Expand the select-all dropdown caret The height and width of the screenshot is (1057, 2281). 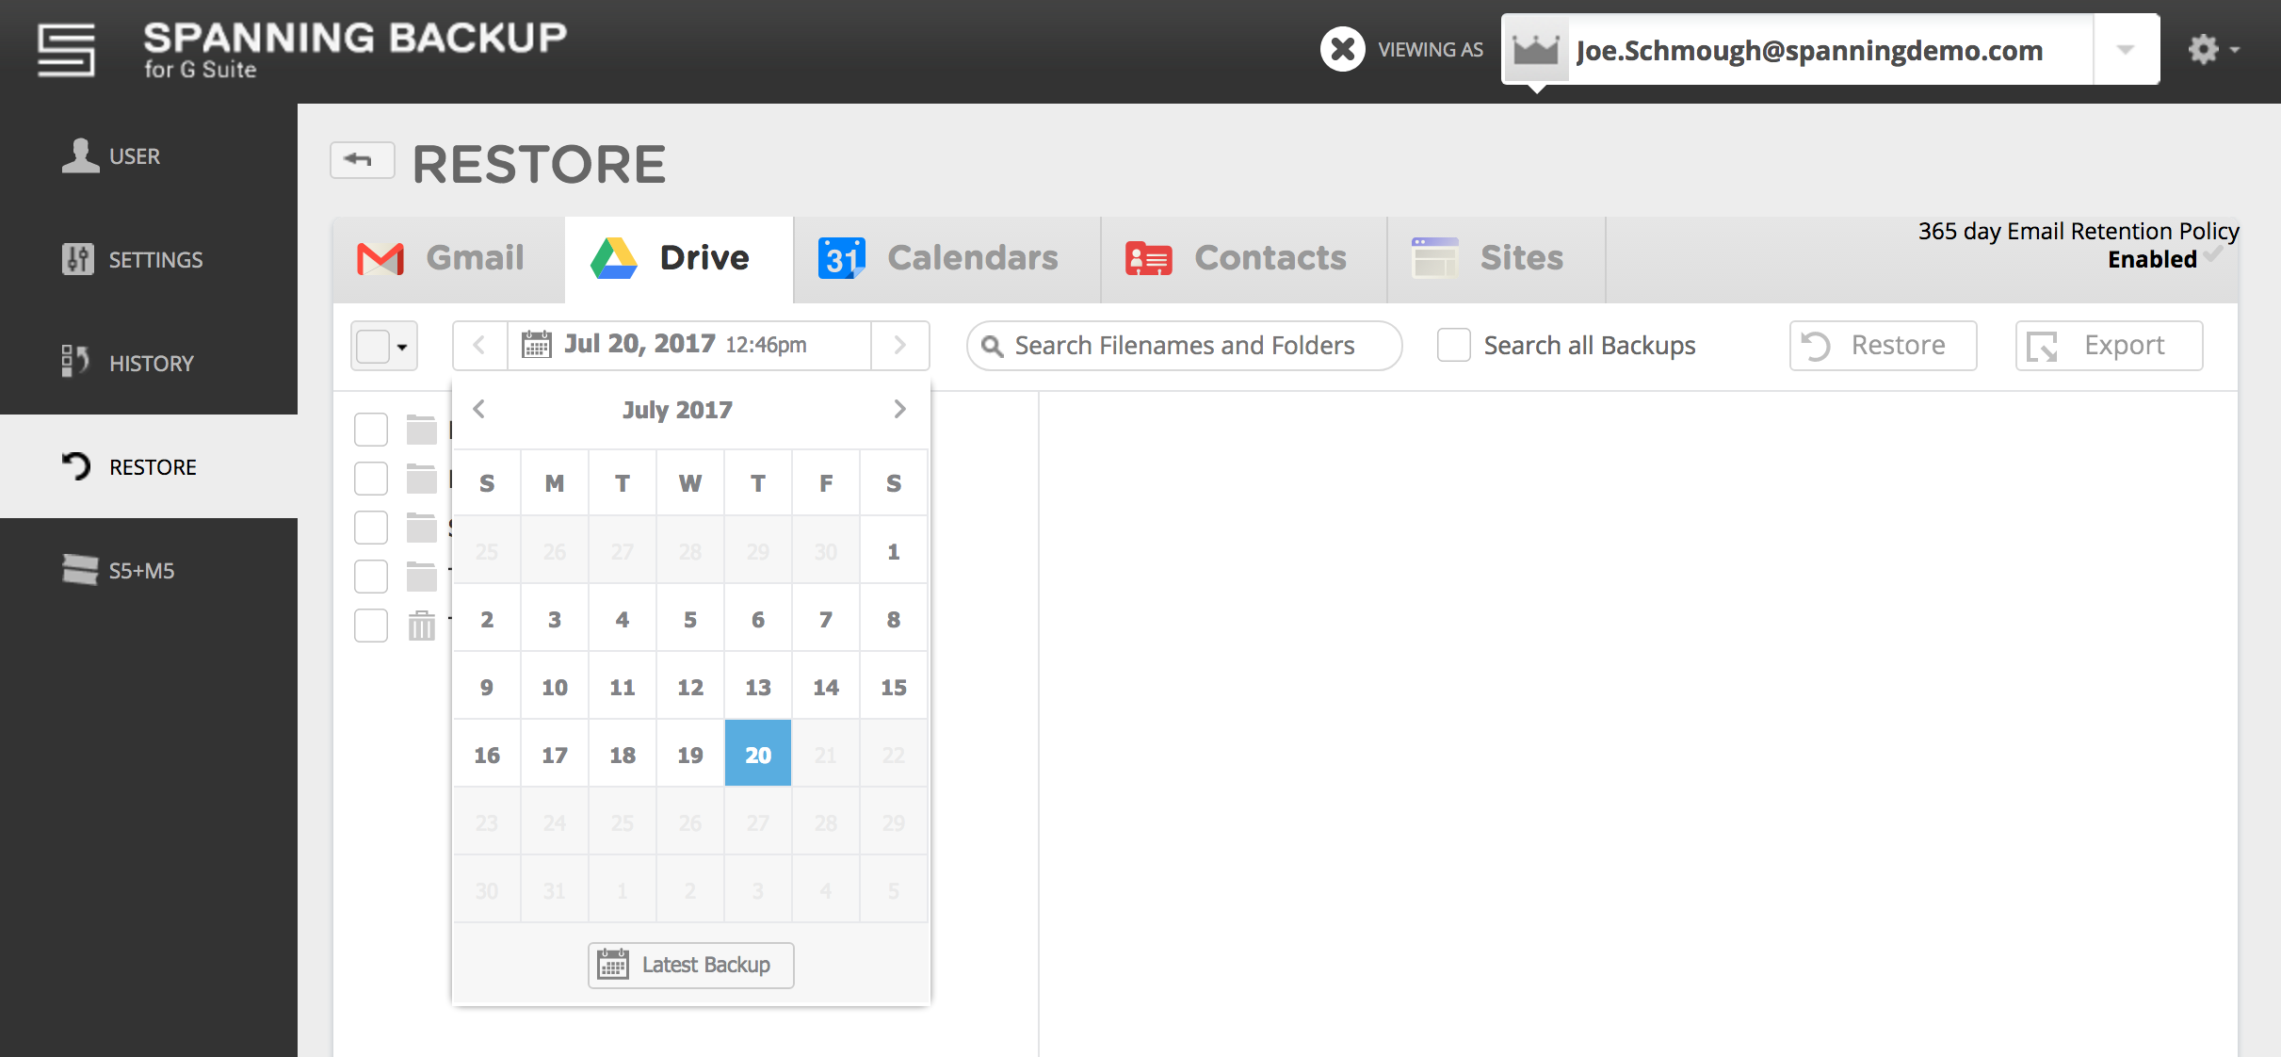403,347
